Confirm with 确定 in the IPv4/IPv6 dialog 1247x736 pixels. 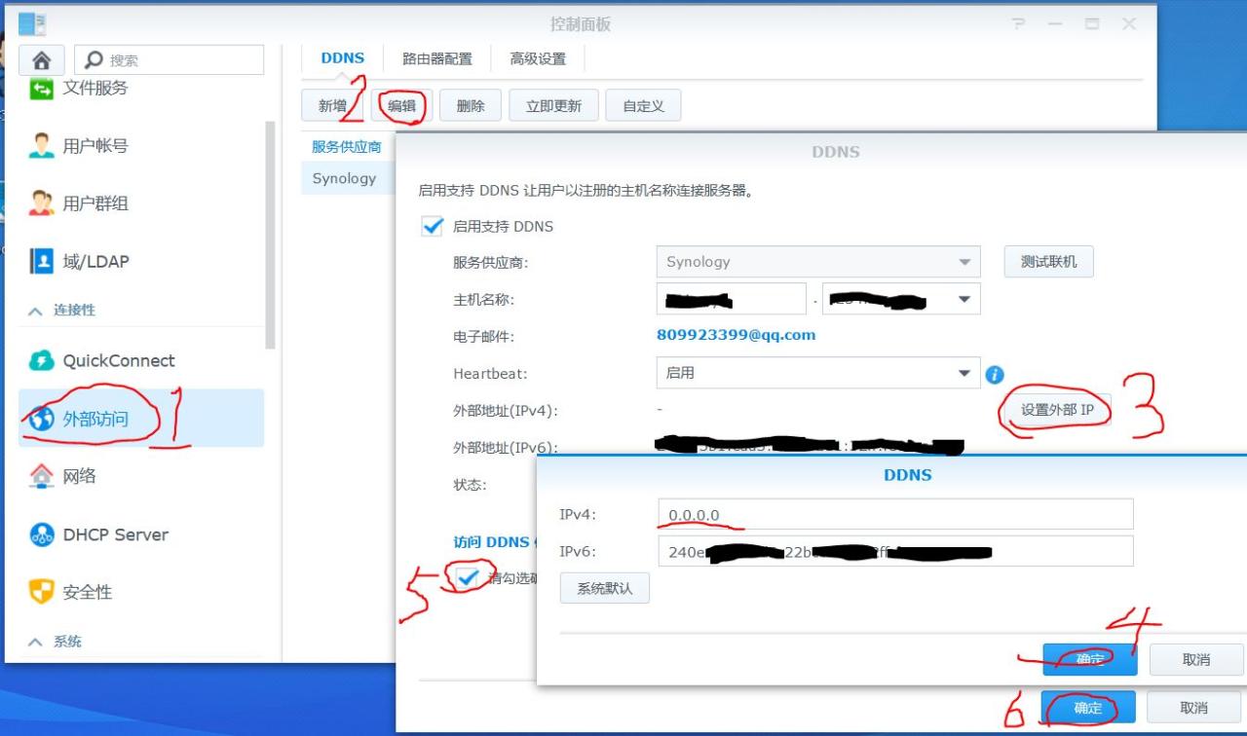1090,659
